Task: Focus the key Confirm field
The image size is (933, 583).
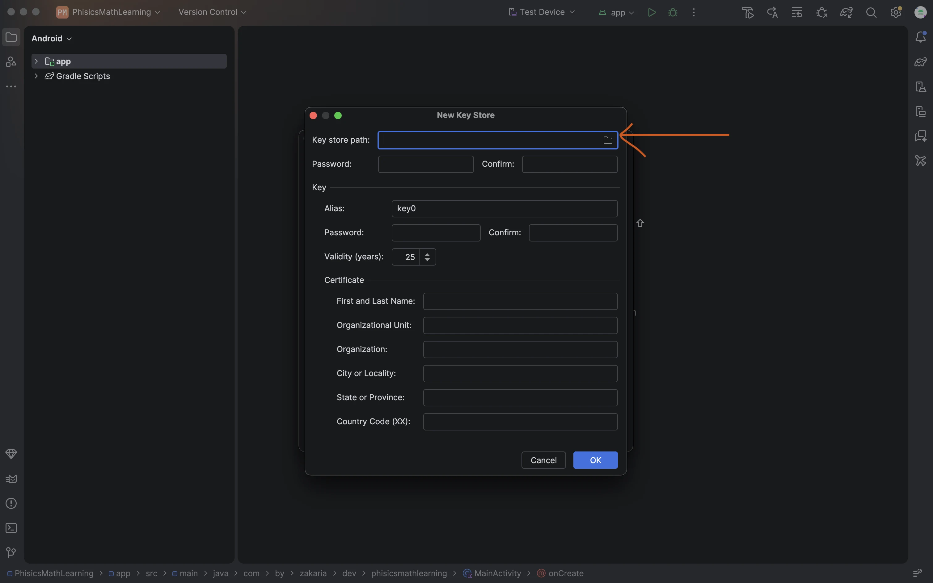Action: point(573,233)
